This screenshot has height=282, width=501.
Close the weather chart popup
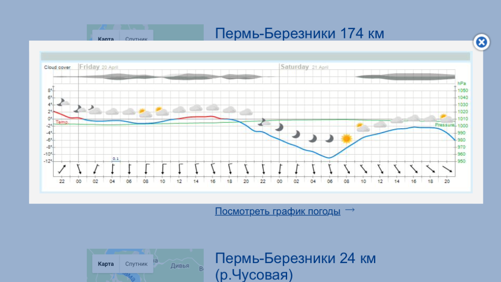[482, 42]
